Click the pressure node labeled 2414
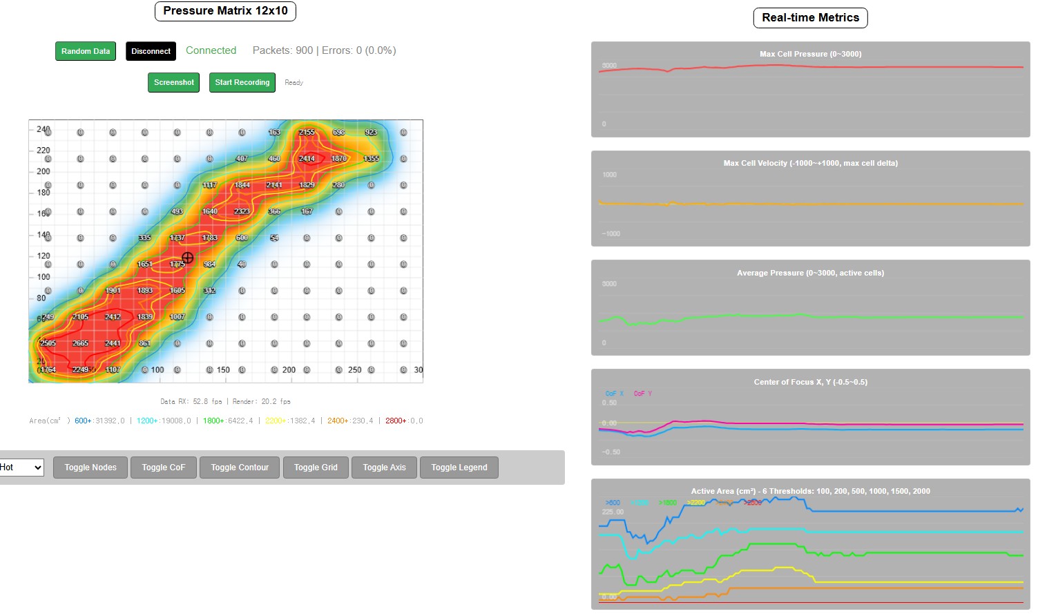 coord(307,159)
